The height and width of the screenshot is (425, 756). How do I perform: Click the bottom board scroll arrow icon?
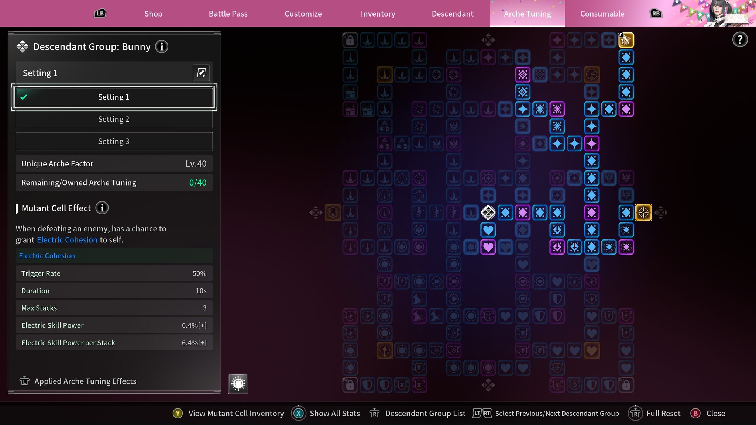488,385
